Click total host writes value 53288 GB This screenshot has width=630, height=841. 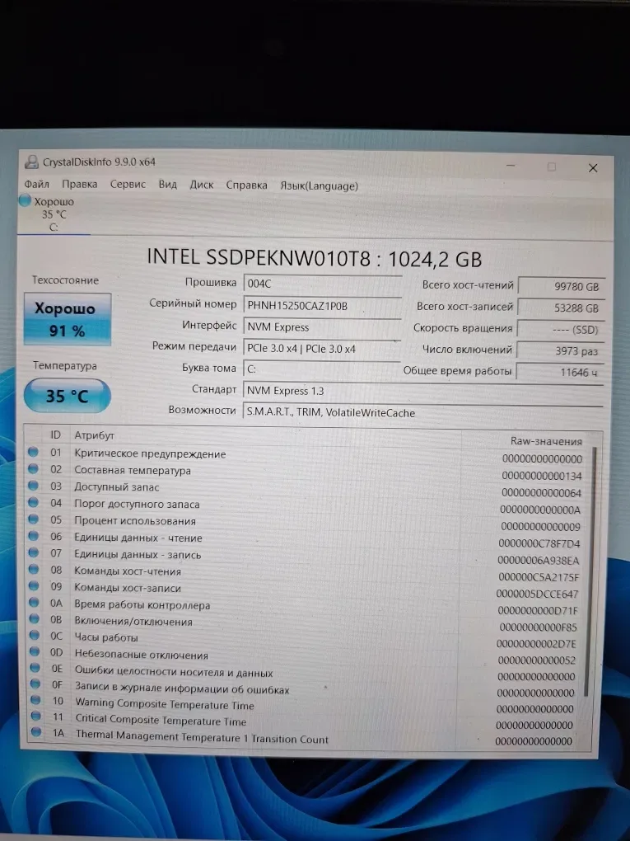coord(562,308)
